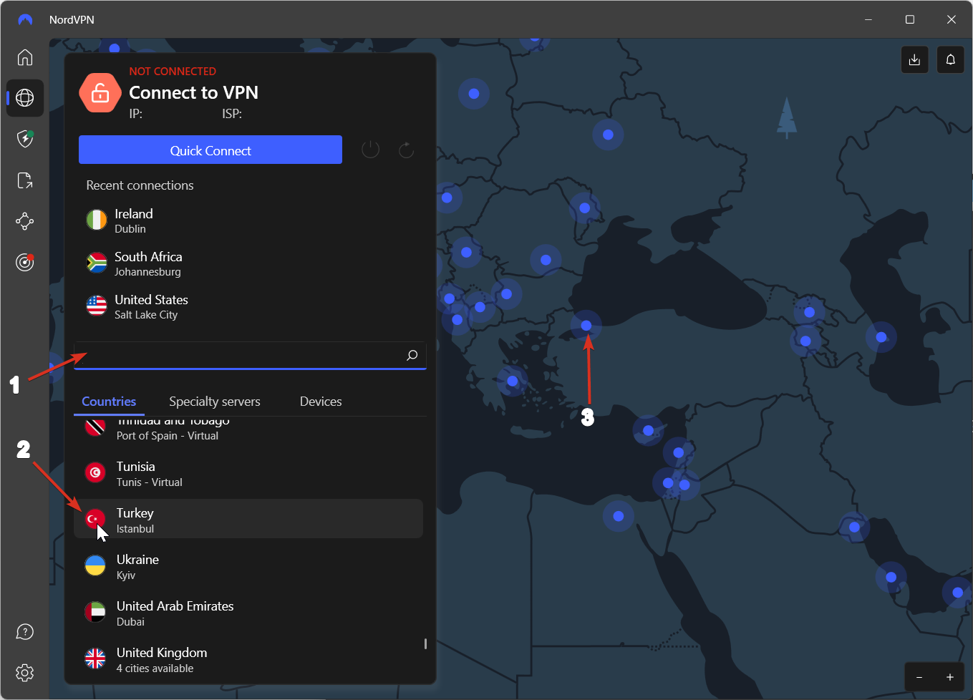Zoom out the map with minus button
Viewport: 973px width, 700px height.
[919, 677]
